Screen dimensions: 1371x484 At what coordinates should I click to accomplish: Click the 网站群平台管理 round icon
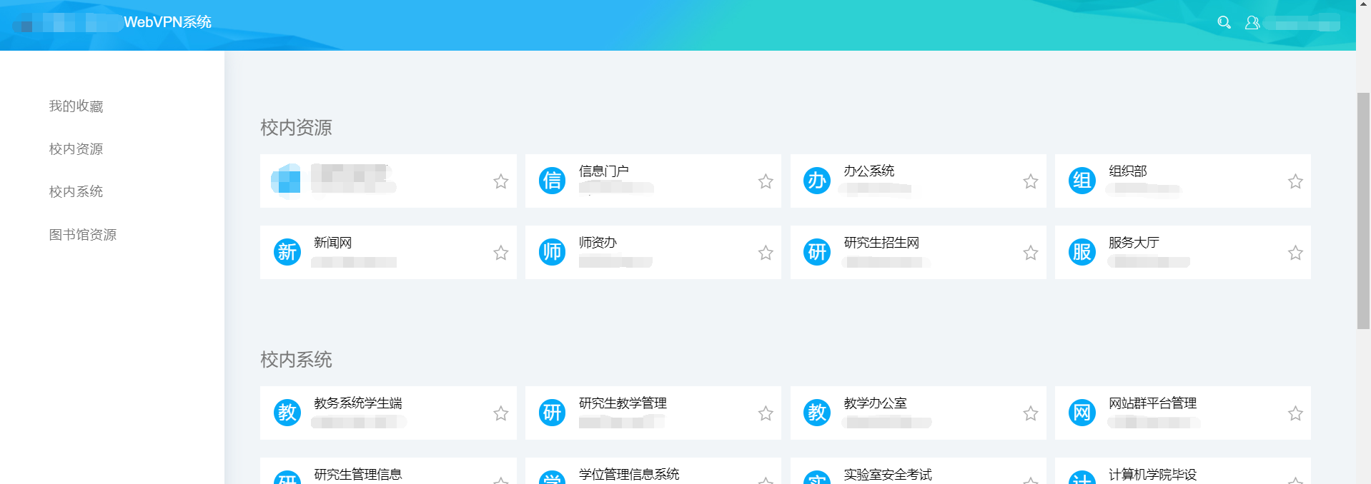click(1082, 413)
